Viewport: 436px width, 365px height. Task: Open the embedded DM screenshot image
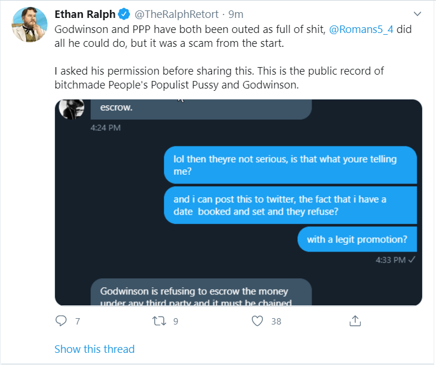(238, 202)
